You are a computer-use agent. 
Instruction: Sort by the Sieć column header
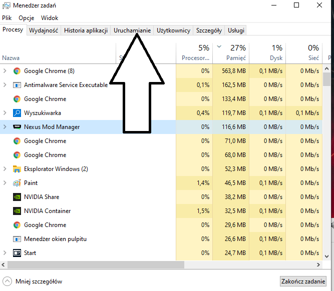304,53
